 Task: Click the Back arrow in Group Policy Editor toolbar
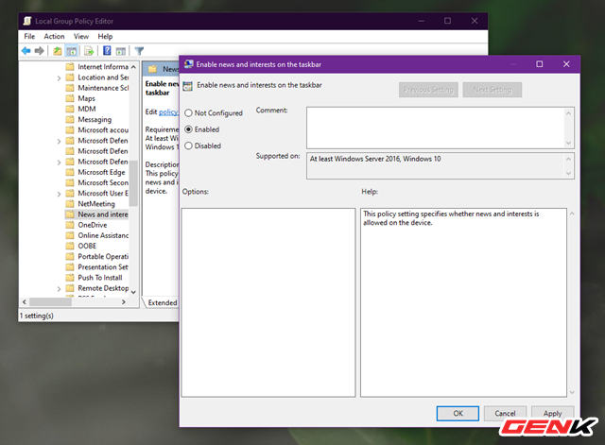point(26,50)
